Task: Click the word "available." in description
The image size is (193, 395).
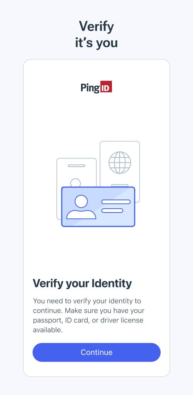Action: [x=47, y=330]
